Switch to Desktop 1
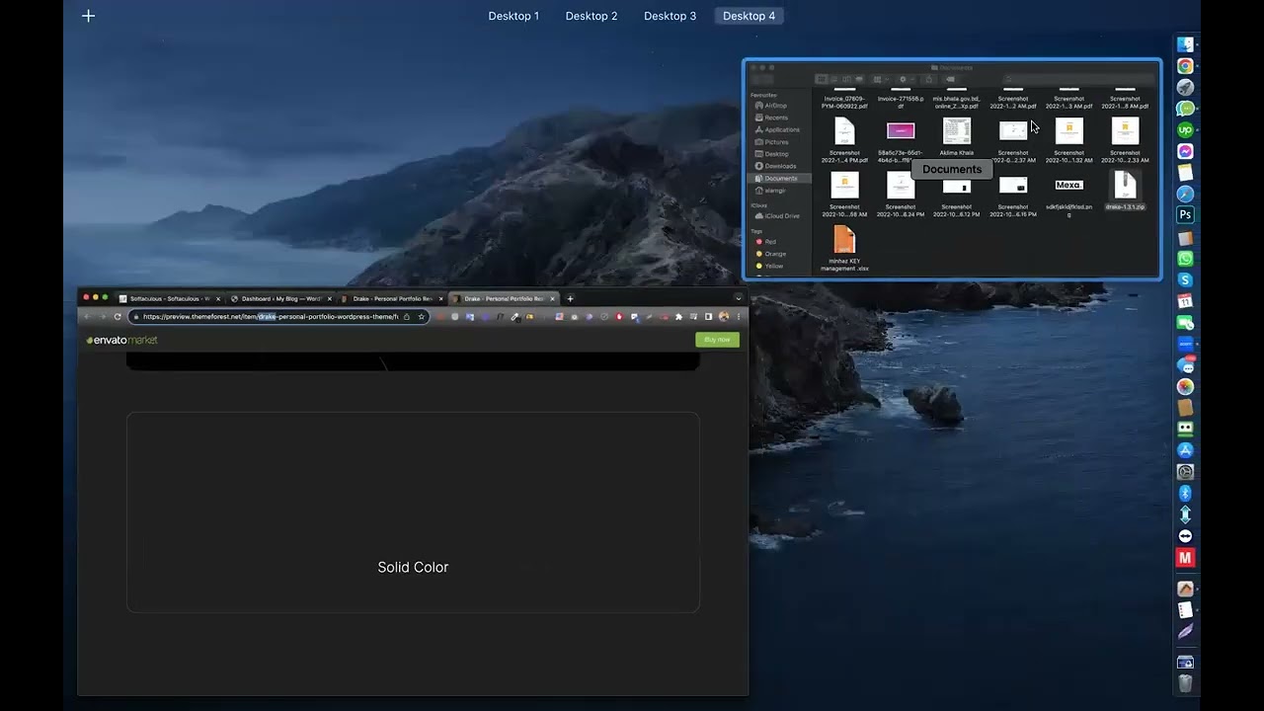Image resolution: width=1264 pixels, height=711 pixels. (513, 16)
